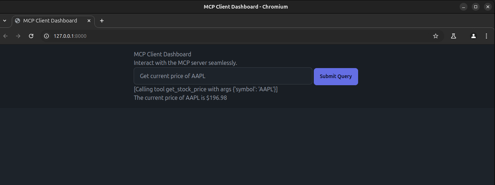
Task: Click the Submit Query button
Action: 336,76
